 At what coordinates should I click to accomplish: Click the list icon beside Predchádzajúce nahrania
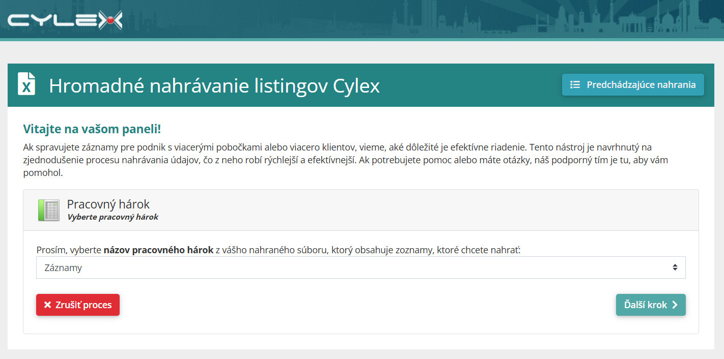coord(575,85)
